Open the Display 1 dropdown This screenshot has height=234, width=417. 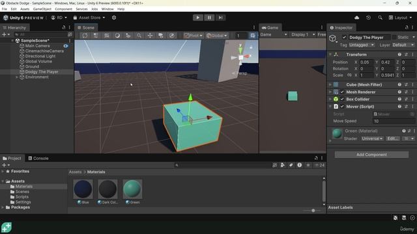[x=302, y=34]
